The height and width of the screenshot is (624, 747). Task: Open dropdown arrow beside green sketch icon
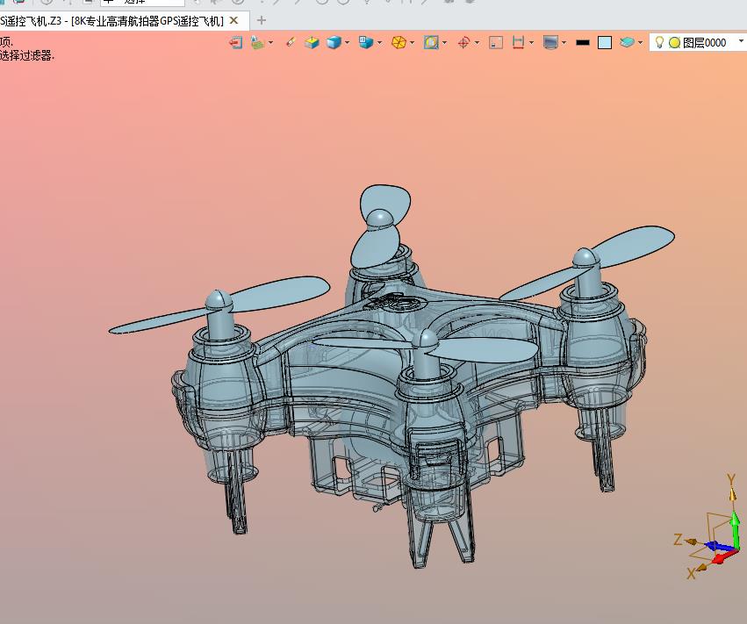coord(271,43)
